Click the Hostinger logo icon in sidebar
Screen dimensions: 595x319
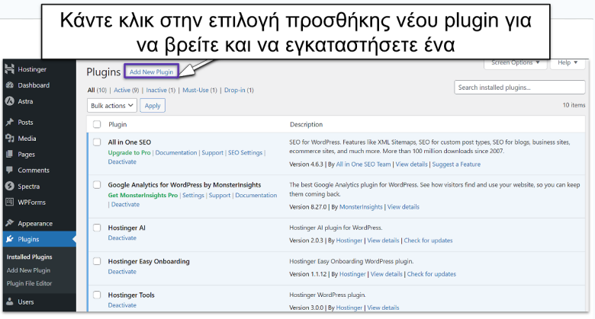(x=9, y=69)
